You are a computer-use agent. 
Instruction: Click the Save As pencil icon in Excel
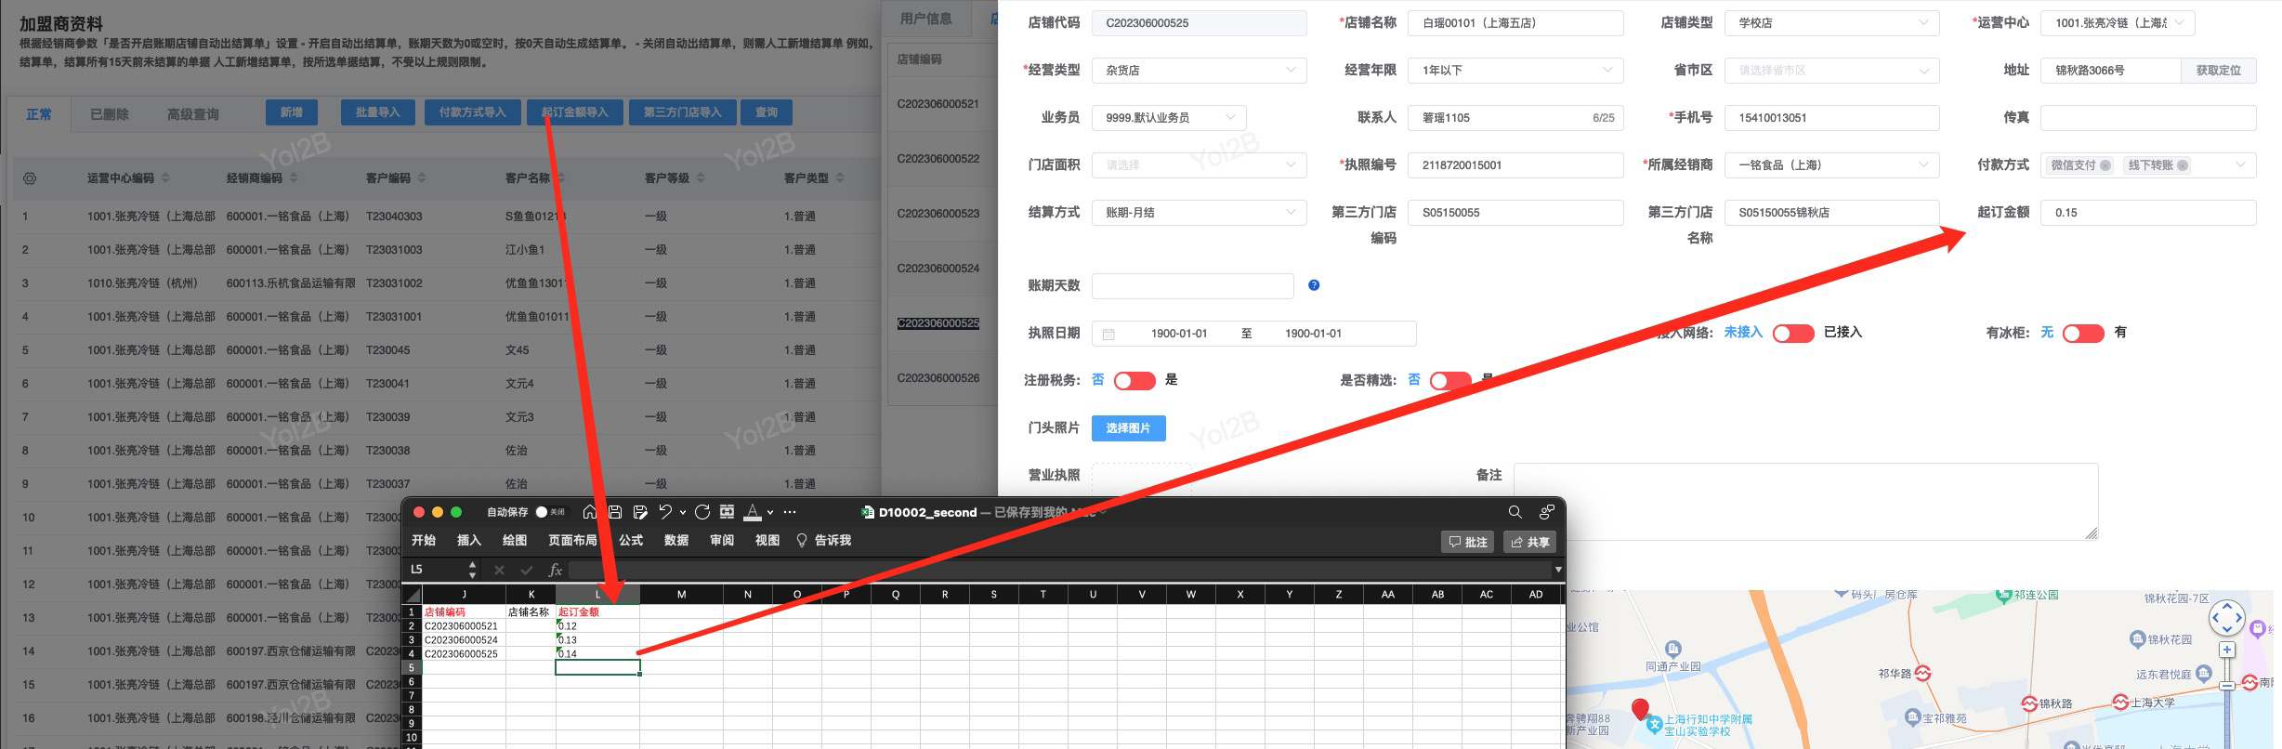point(640,512)
